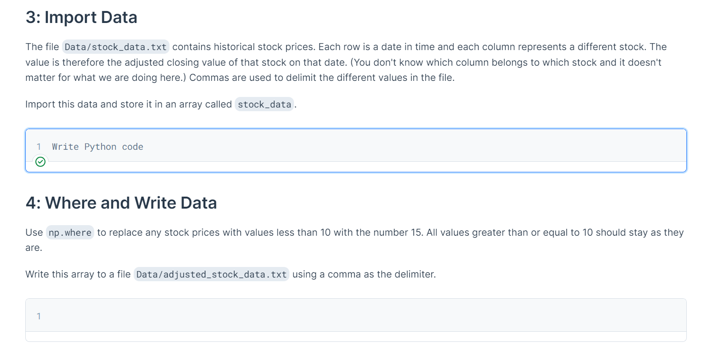Image resolution: width=707 pixels, height=346 pixels.
Task: Click the Where and Write Data heading link
Action: pyautogui.click(x=121, y=203)
